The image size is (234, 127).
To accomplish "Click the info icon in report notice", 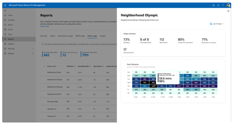I will click(x=43, y=44).
